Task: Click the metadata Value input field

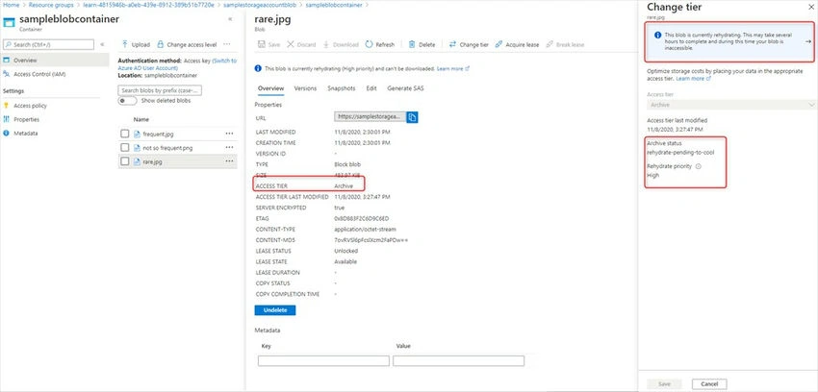Action: 458,360
